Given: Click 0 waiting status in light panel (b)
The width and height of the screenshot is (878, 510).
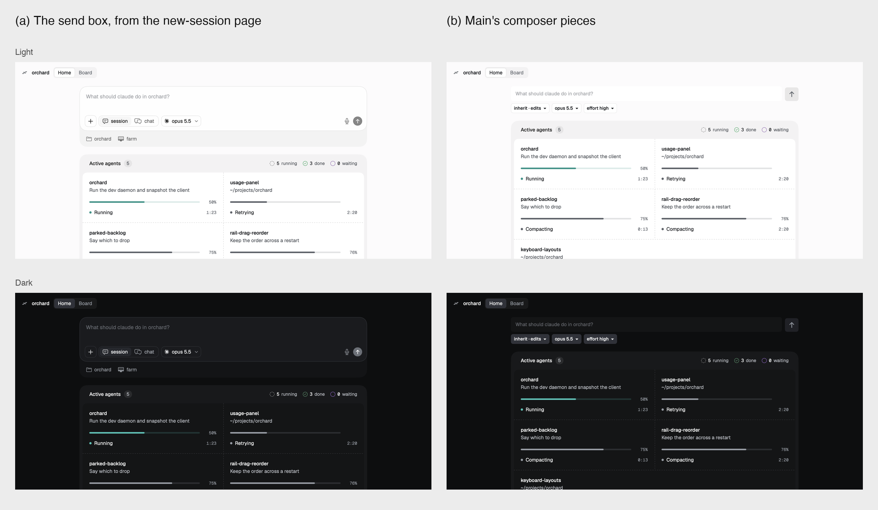Looking at the screenshot, I should click(x=775, y=130).
